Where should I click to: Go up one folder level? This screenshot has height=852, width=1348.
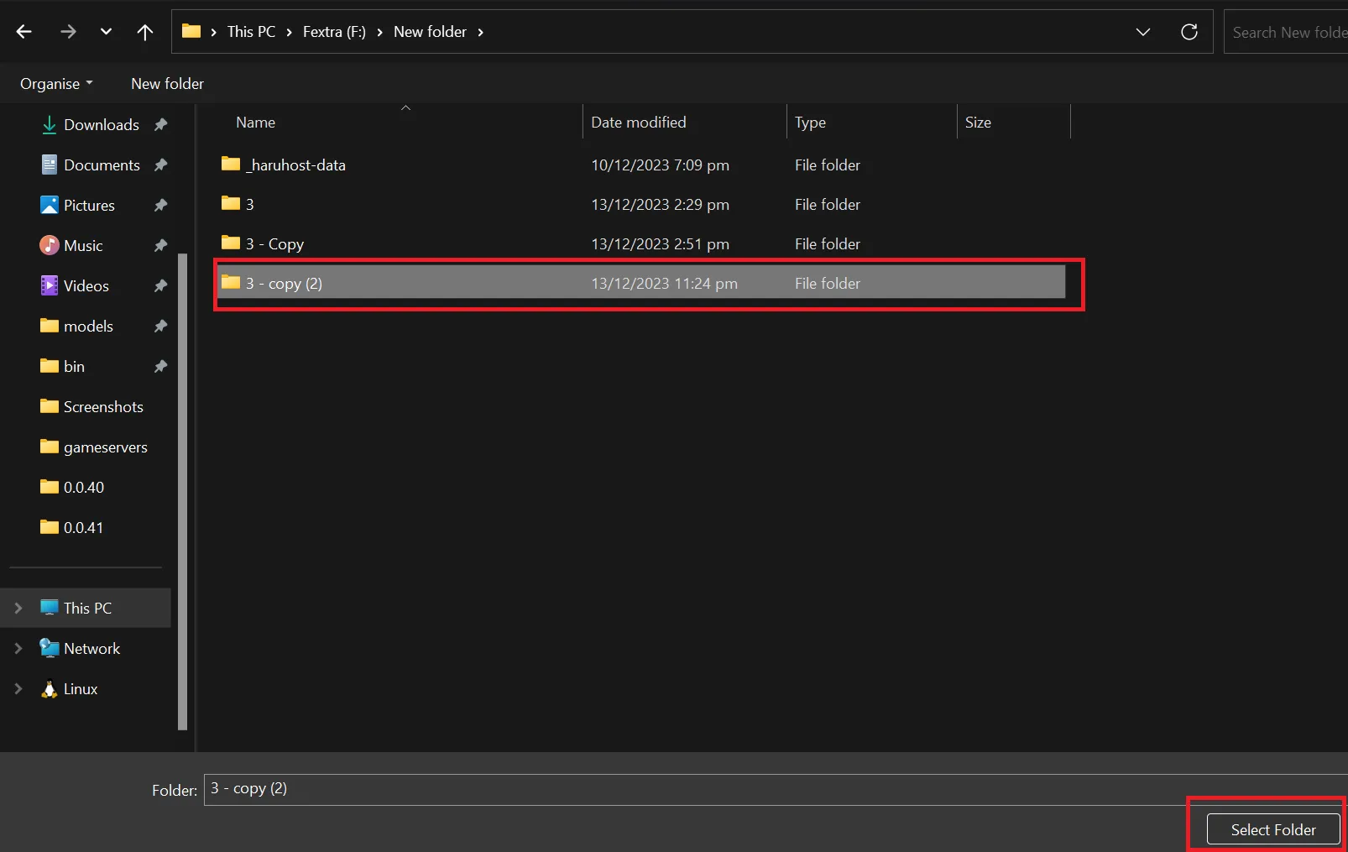[x=144, y=32]
